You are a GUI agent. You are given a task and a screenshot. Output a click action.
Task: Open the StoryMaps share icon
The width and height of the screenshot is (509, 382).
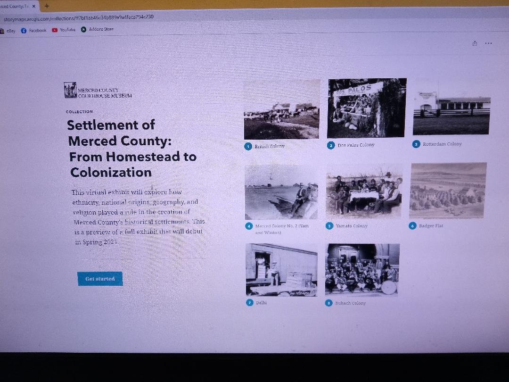475,43
